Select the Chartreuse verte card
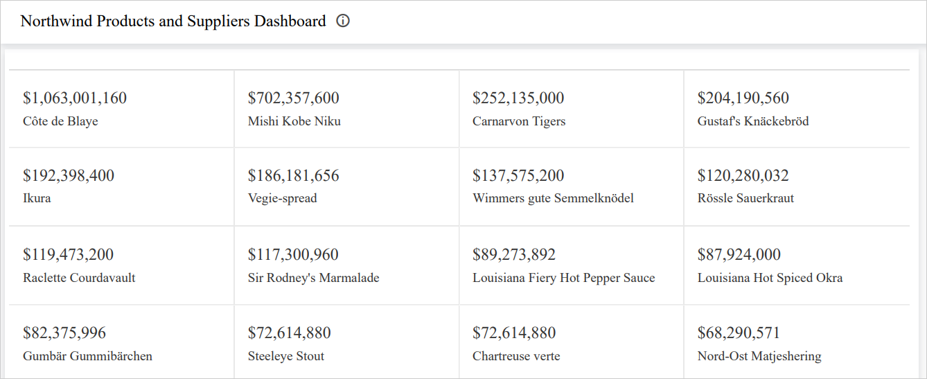927x379 pixels. (x=571, y=344)
